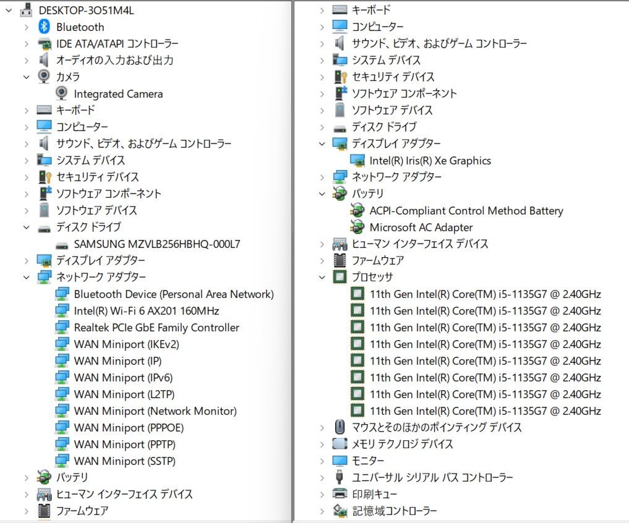
Task: Select WAN Miniport (IPv6) text
Action: click(123, 378)
